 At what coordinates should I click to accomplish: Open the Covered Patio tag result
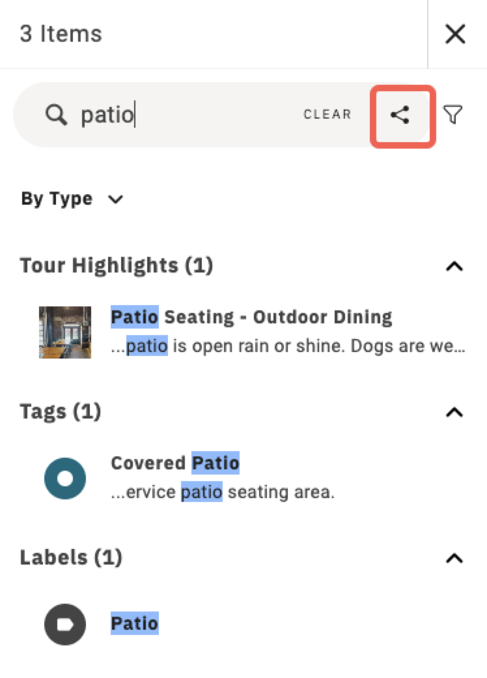(x=175, y=463)
